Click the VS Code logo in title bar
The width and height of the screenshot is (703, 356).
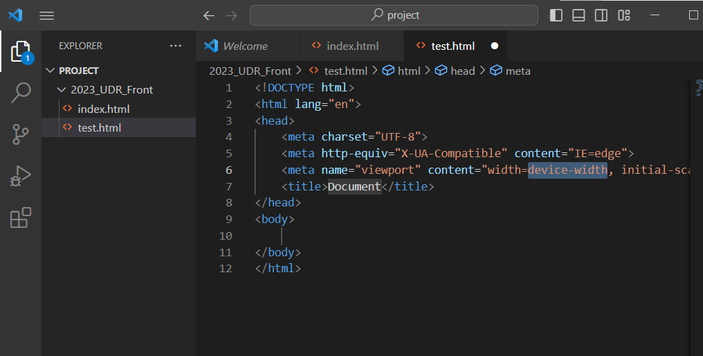15,15
